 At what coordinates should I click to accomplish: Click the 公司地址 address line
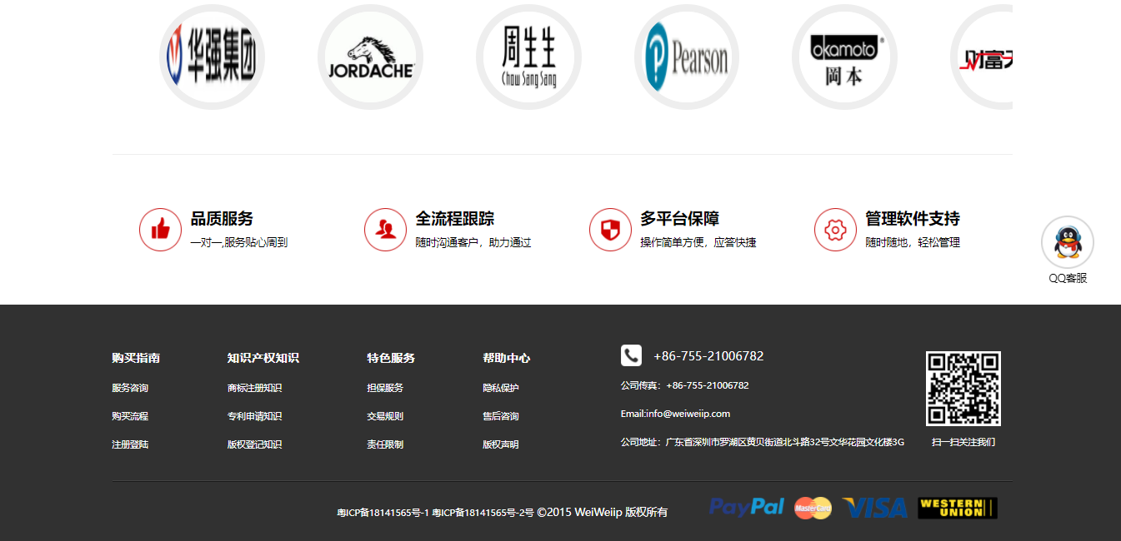[763, 442]
